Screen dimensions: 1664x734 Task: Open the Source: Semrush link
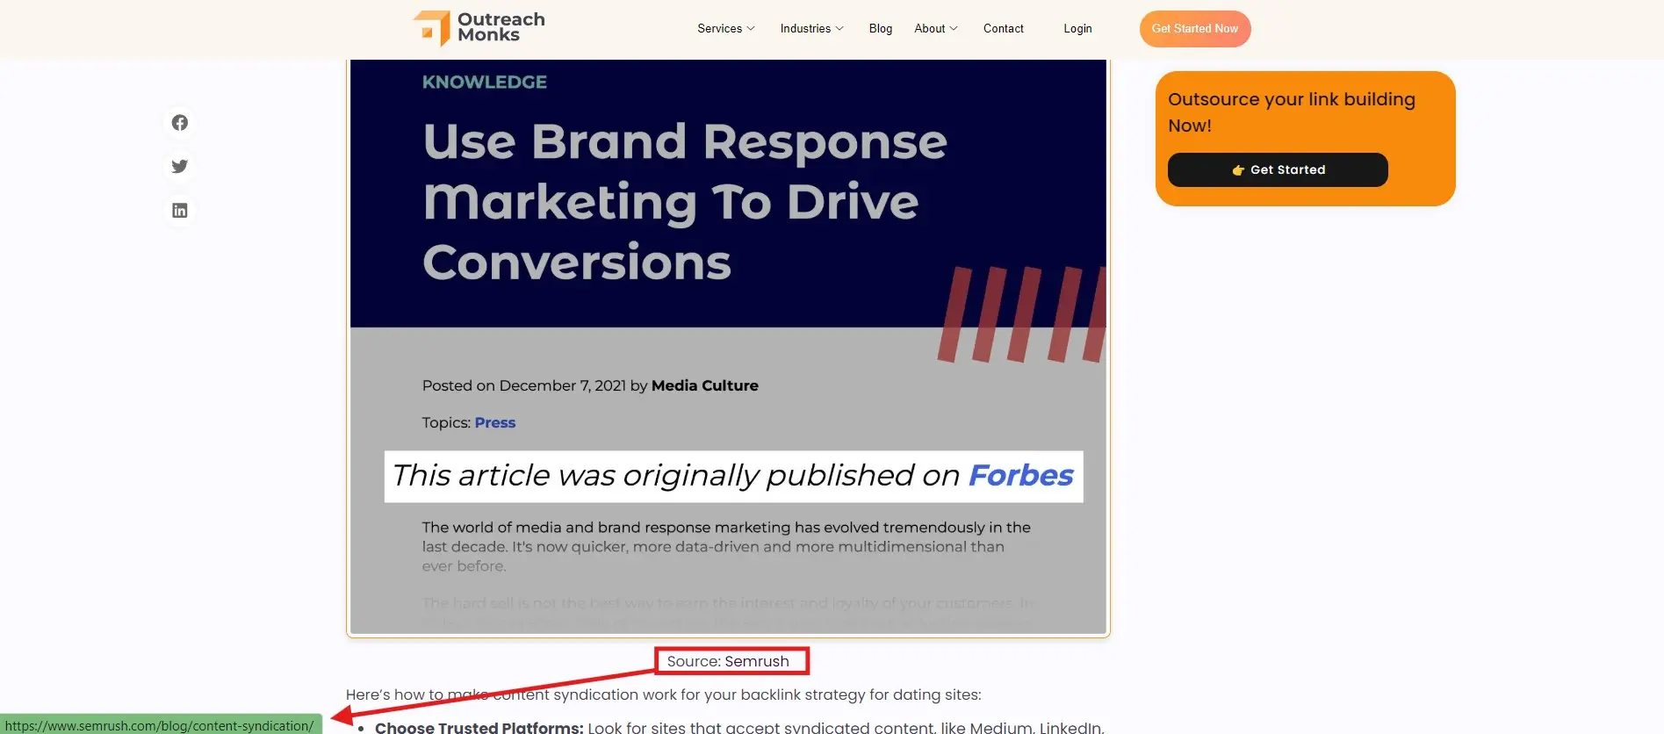coord(728,661)
